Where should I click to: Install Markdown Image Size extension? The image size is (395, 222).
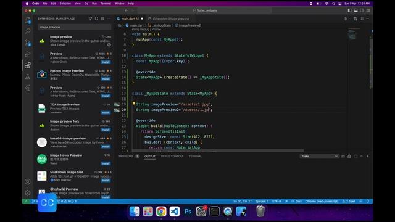tap(106, 180)
